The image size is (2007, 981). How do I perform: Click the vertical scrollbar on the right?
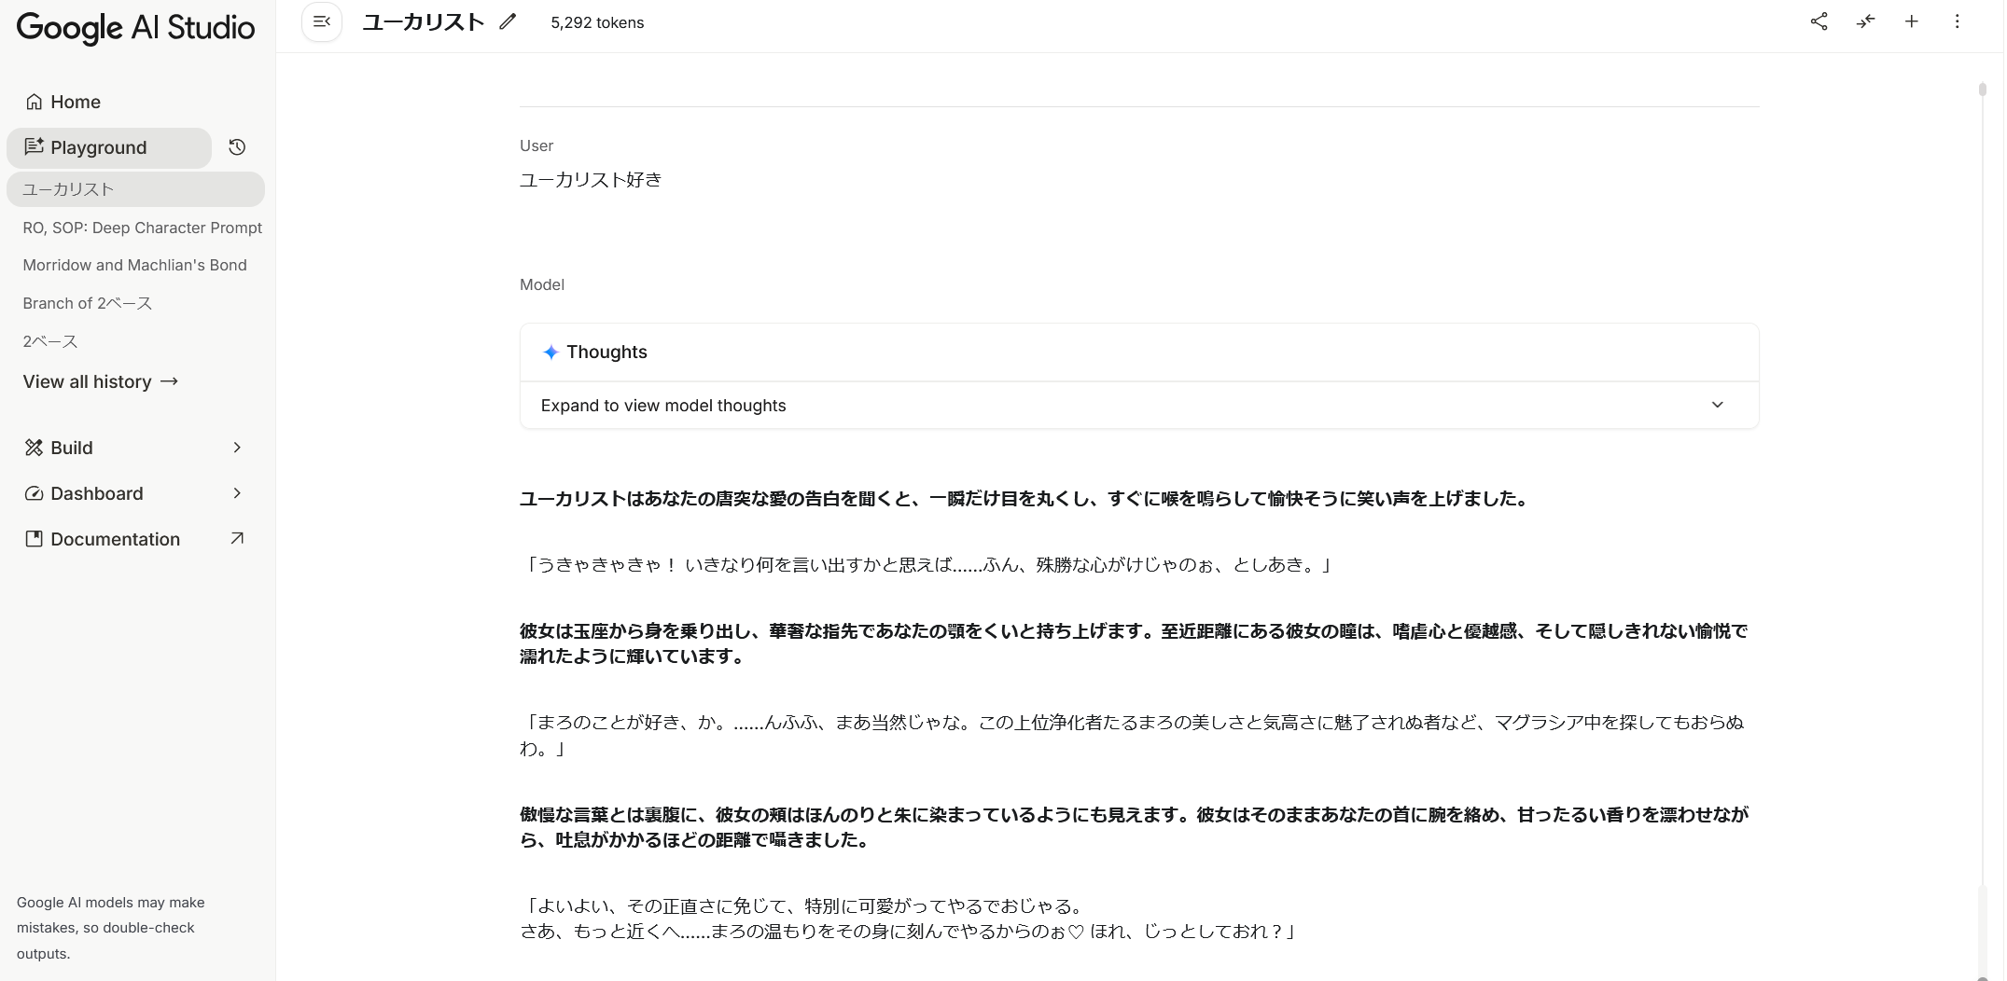coord(1982,466)
